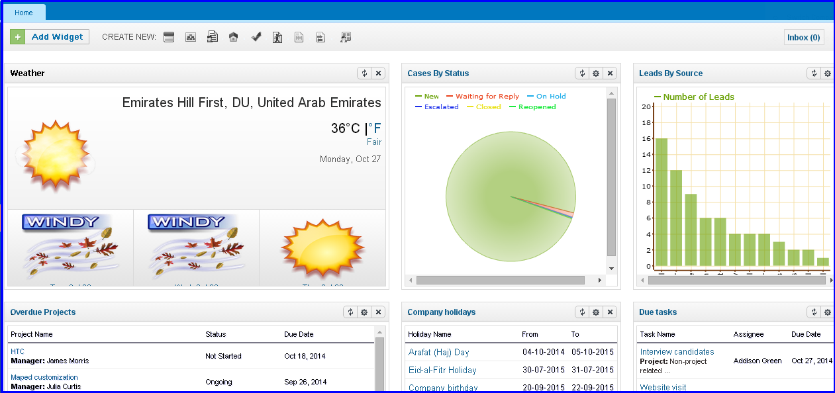
Task: Click the Oct 18, 2014 due date
Action: (305, 356)
